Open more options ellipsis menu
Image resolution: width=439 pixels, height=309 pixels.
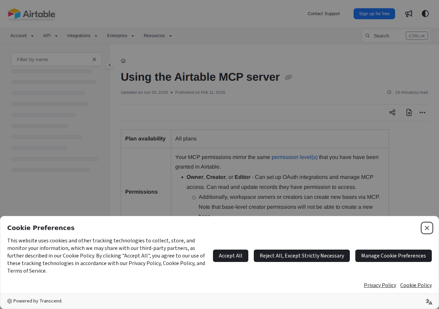pos(423,113)
